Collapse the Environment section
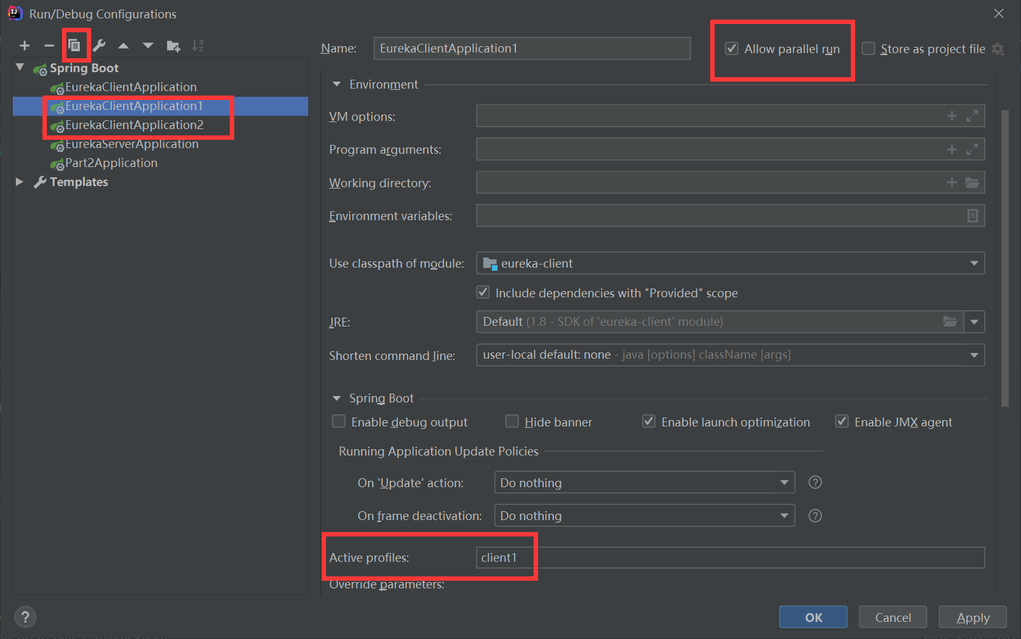This screenshot has height=639, width=1021. click(337, 84)
